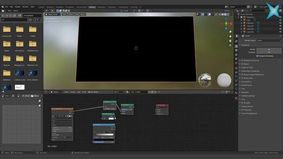Viewport: 283px width, 159px height.
Task: Expand the Color Management panel
Action: pyautogui.click(x=249, y=114)
